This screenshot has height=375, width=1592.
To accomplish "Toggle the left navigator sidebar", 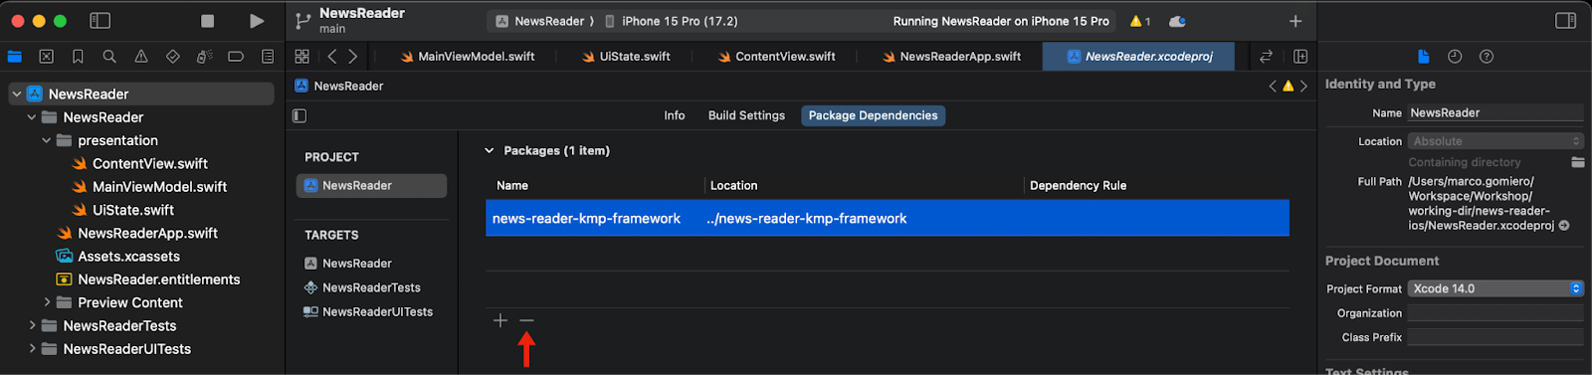I will pyautogui.click(x=99, y=21).
